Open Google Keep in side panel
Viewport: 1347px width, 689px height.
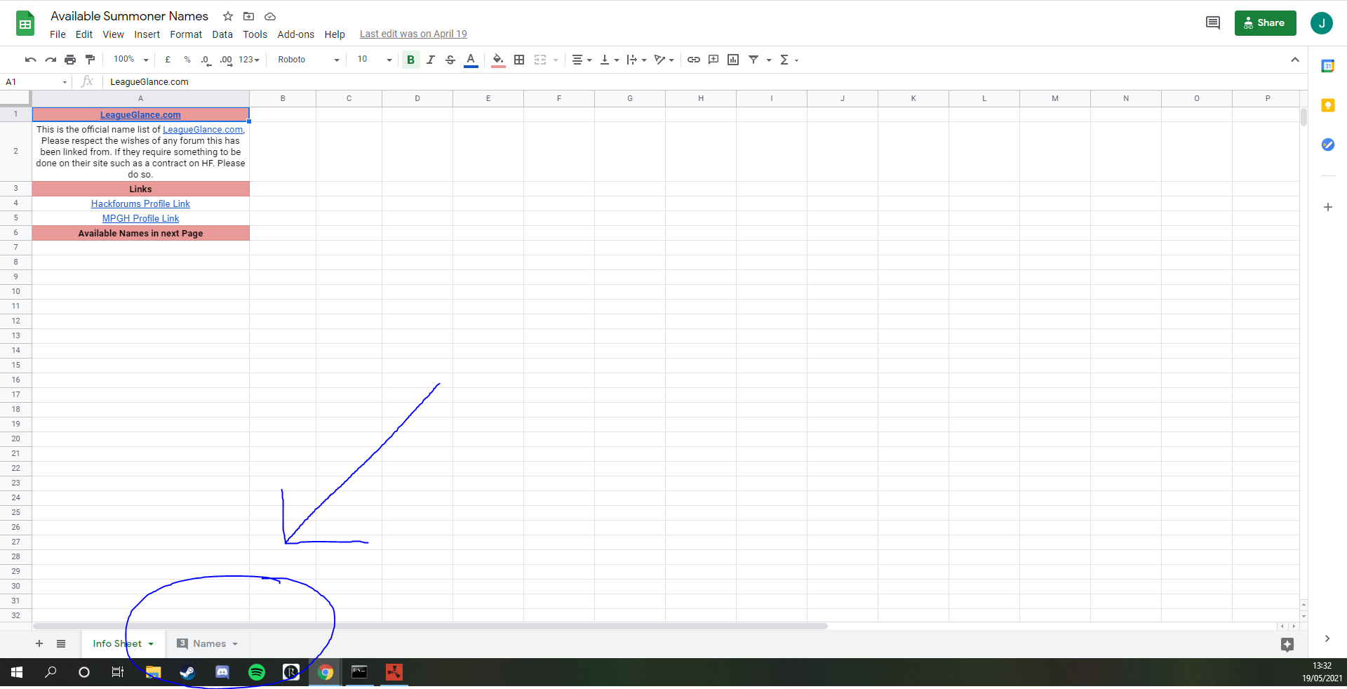[x=1327, y=105]
